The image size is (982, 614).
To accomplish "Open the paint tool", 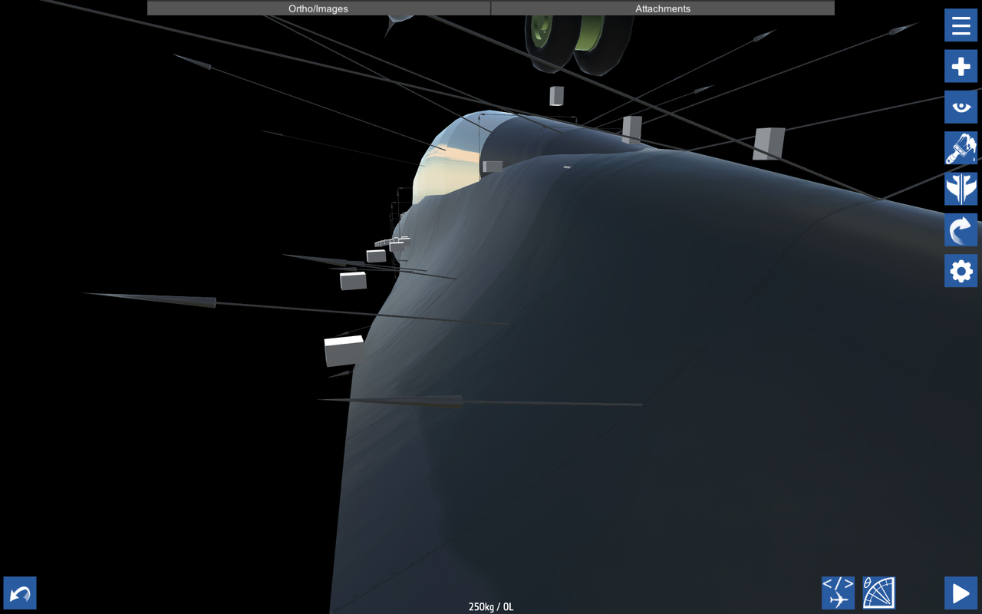I will point(961,148).
